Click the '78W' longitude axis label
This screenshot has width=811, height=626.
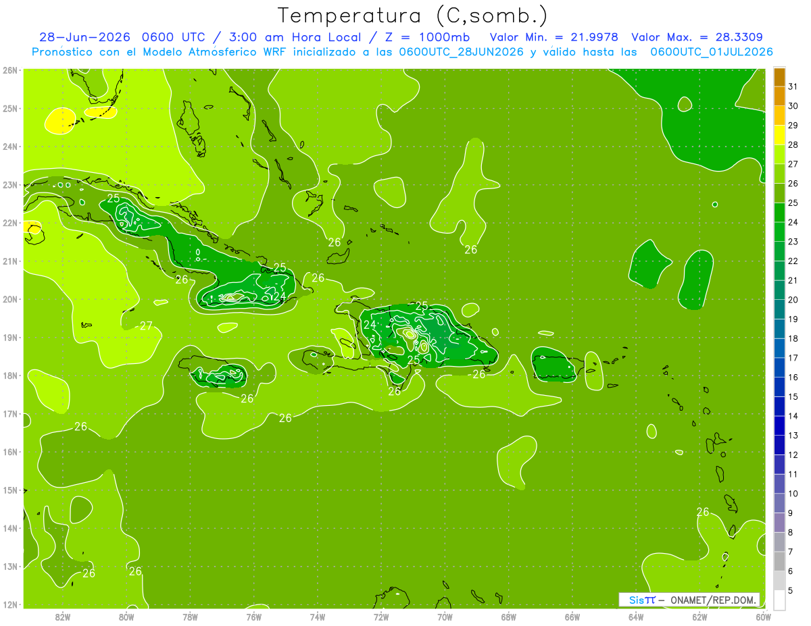[190, 617]
